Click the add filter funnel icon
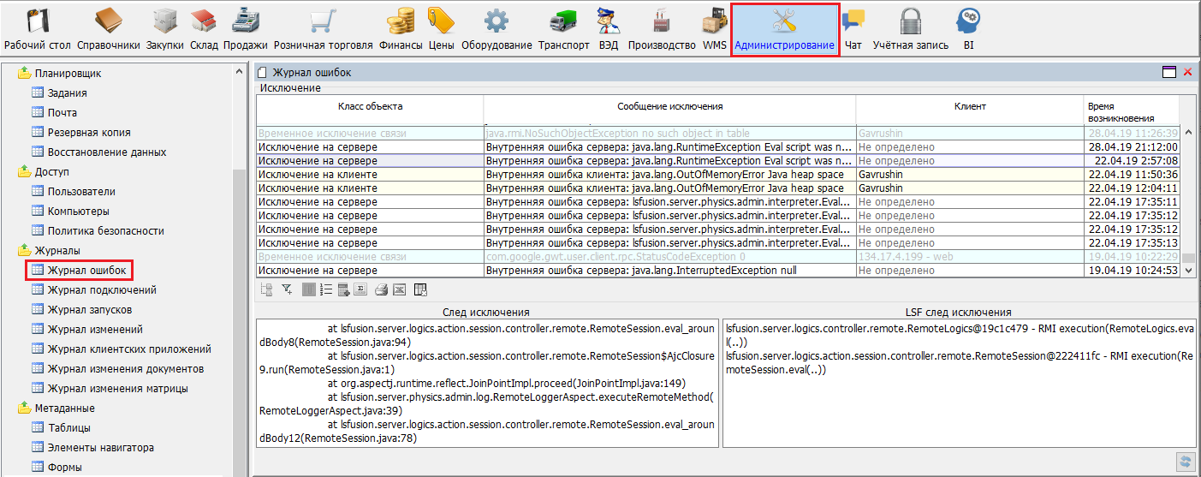 pos(288,290)
